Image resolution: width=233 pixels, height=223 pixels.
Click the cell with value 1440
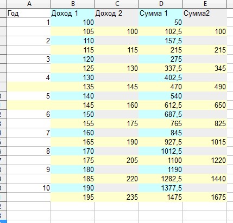click(205, 179)
